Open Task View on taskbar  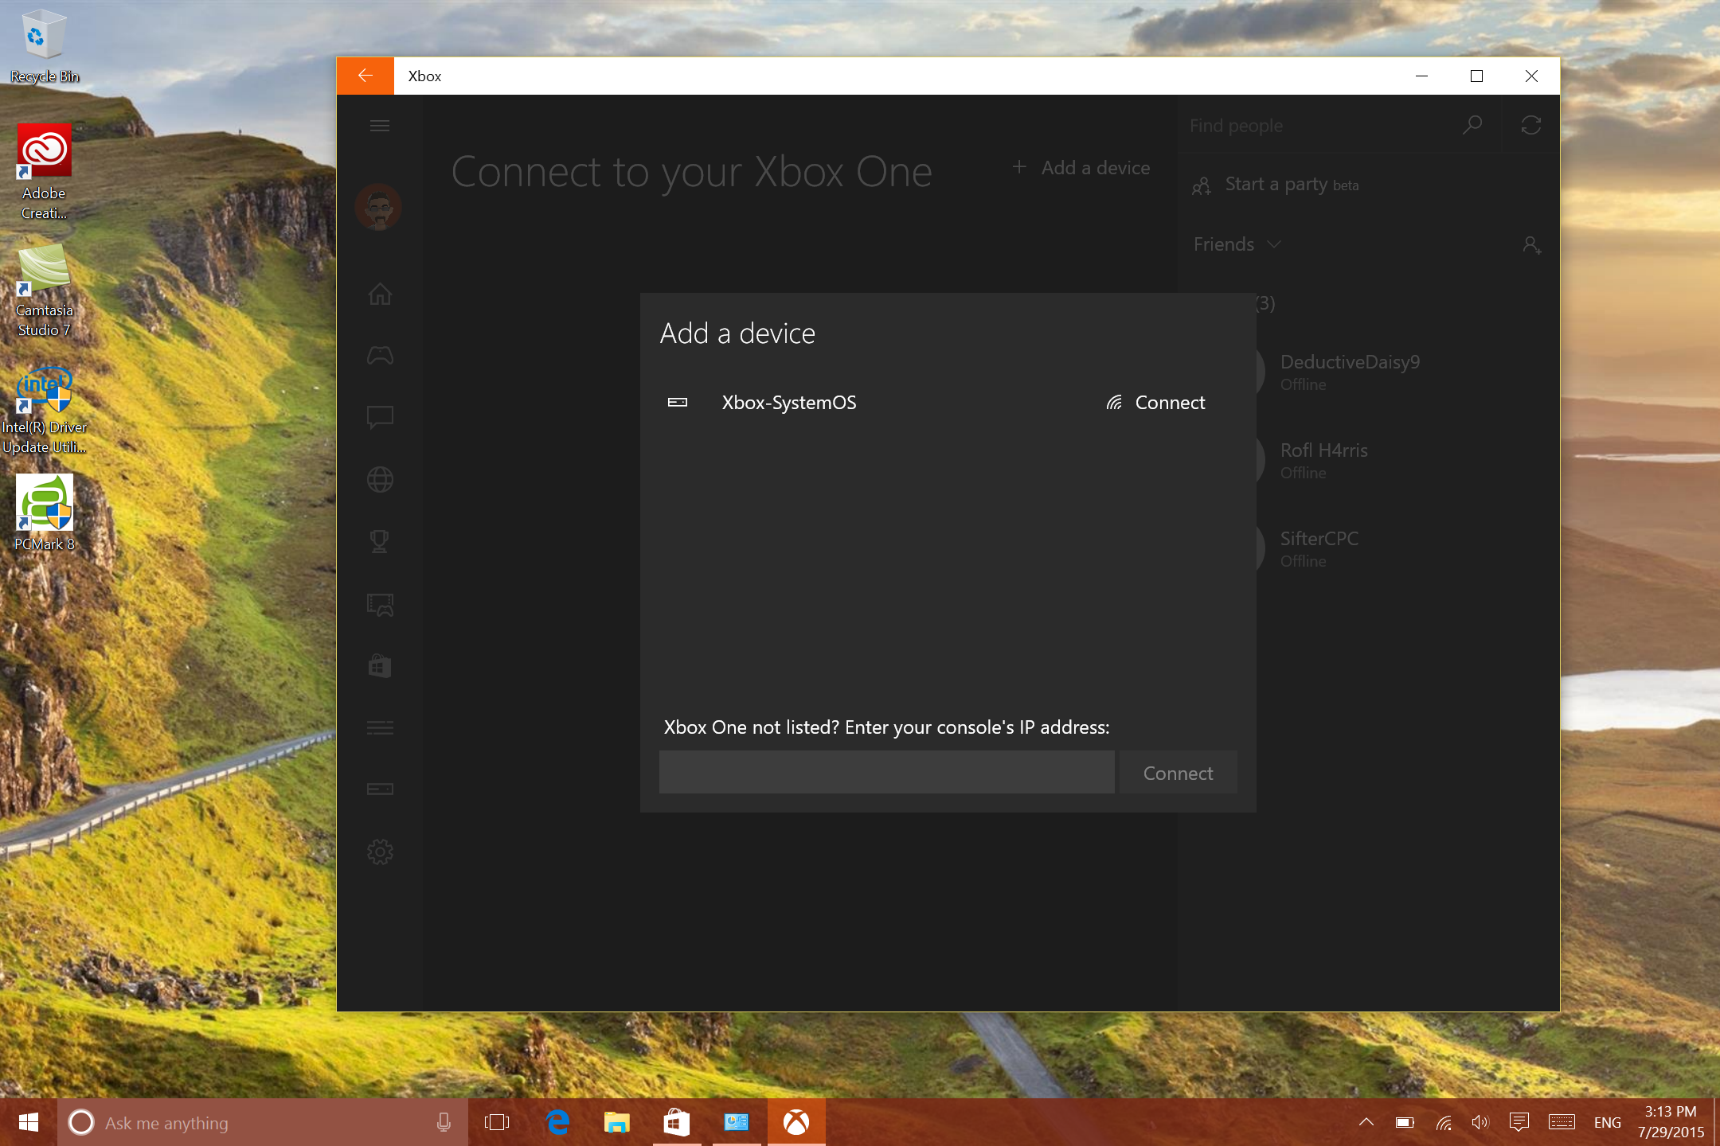coord(497,1123)
